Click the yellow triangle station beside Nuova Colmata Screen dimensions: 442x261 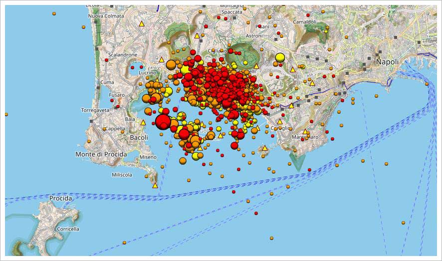(141, 23)
